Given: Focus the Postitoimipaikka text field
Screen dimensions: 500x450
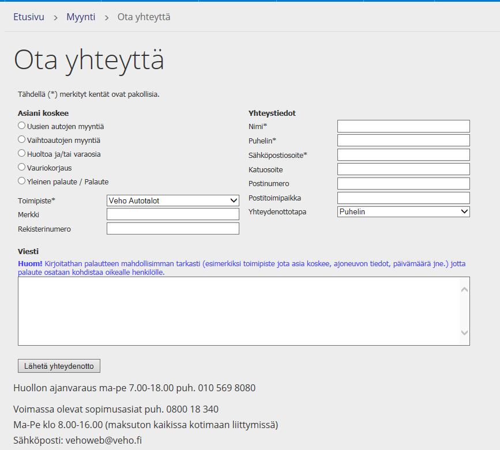Looking at the screenshot, I should pos(403,198).
